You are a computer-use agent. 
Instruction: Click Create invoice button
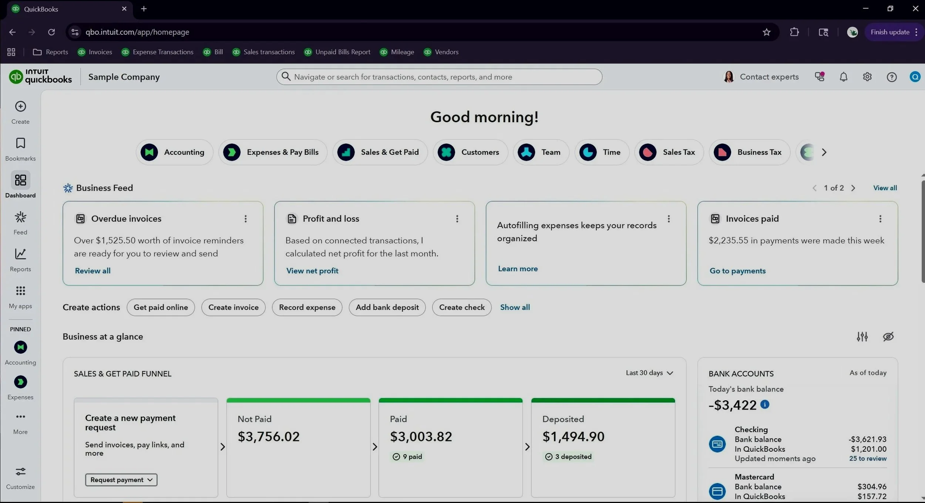point(233,307)
